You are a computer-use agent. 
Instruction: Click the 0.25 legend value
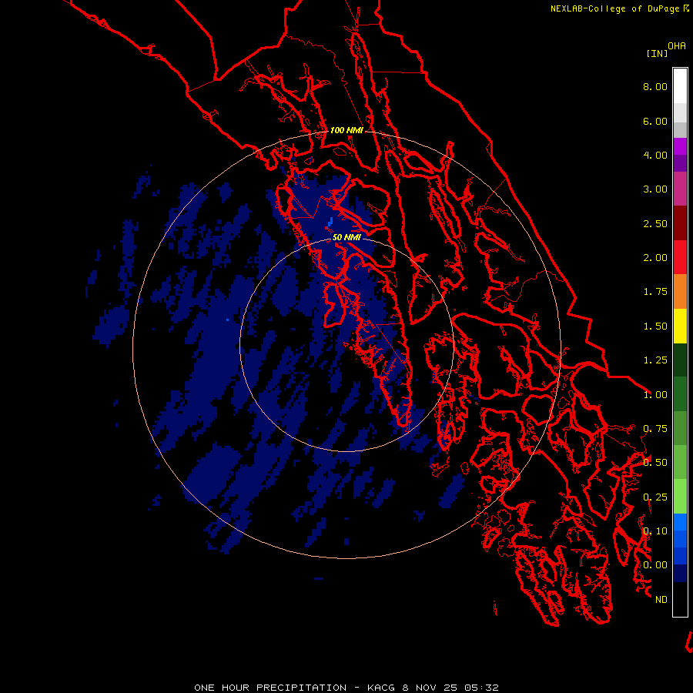(655, 497)
